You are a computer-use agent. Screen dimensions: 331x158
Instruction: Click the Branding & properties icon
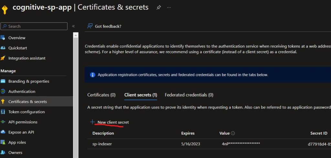[x=3, y=81]
